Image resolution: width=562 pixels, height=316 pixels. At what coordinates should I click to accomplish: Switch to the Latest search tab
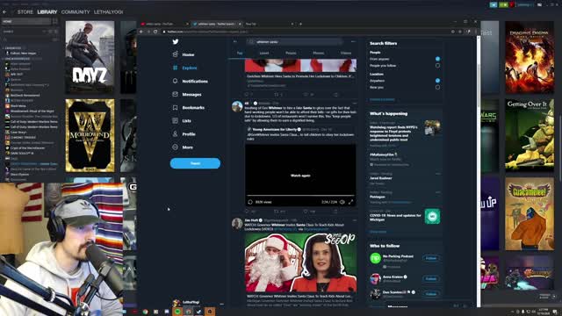click(x=264, y=53)
